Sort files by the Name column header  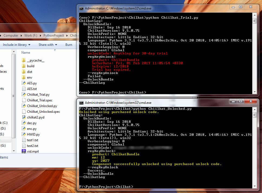click(26, 53)
